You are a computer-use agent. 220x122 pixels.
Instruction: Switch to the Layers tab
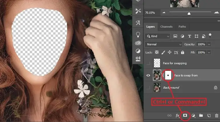[150, 27]
